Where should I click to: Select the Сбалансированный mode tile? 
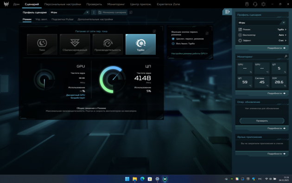click(x=75, y=45)
